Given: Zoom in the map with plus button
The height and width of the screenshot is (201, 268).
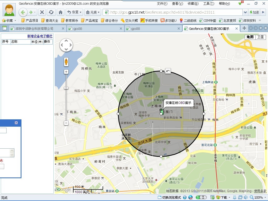Looking at the screenshot, I should [66, 72].
